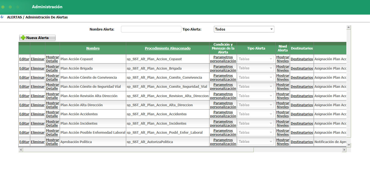The width and height of the screenshot is (370, 175).
Task: Edit the Plan Acción Incidentes alert
Action: click(24, 123)
